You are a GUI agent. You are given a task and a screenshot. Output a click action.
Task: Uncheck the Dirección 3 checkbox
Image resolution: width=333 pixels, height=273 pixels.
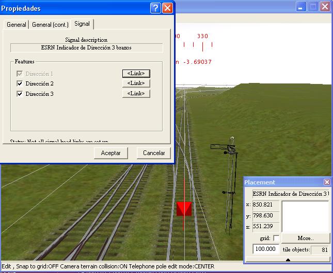(20, 94)
